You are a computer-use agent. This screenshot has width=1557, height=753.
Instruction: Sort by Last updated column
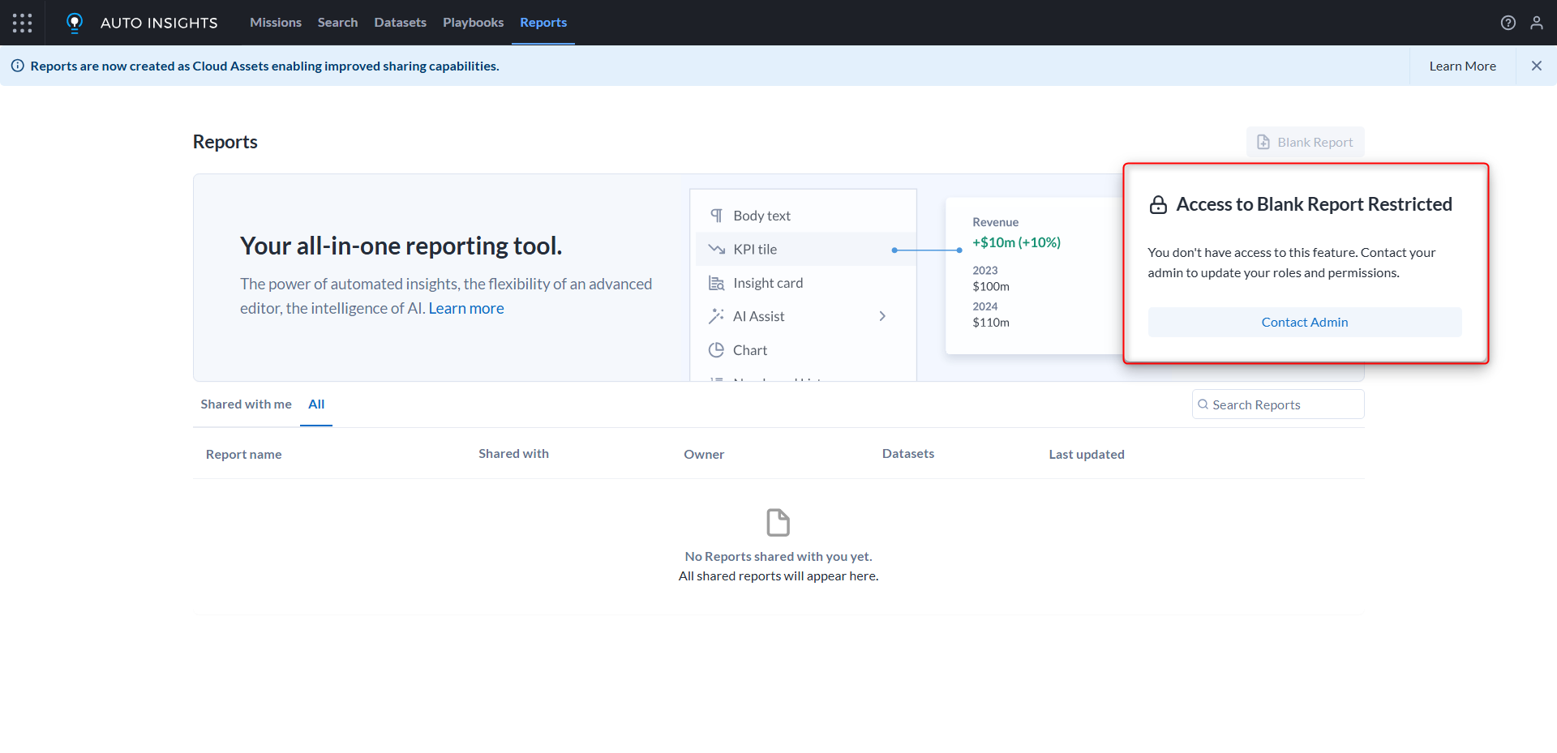[x=1087, y=454]
